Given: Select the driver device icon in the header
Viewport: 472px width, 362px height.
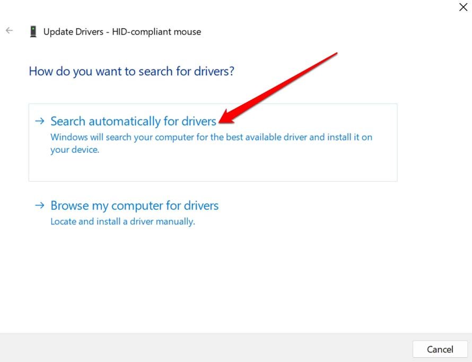Looking at the screenshot, I should (x=33, y=31).
